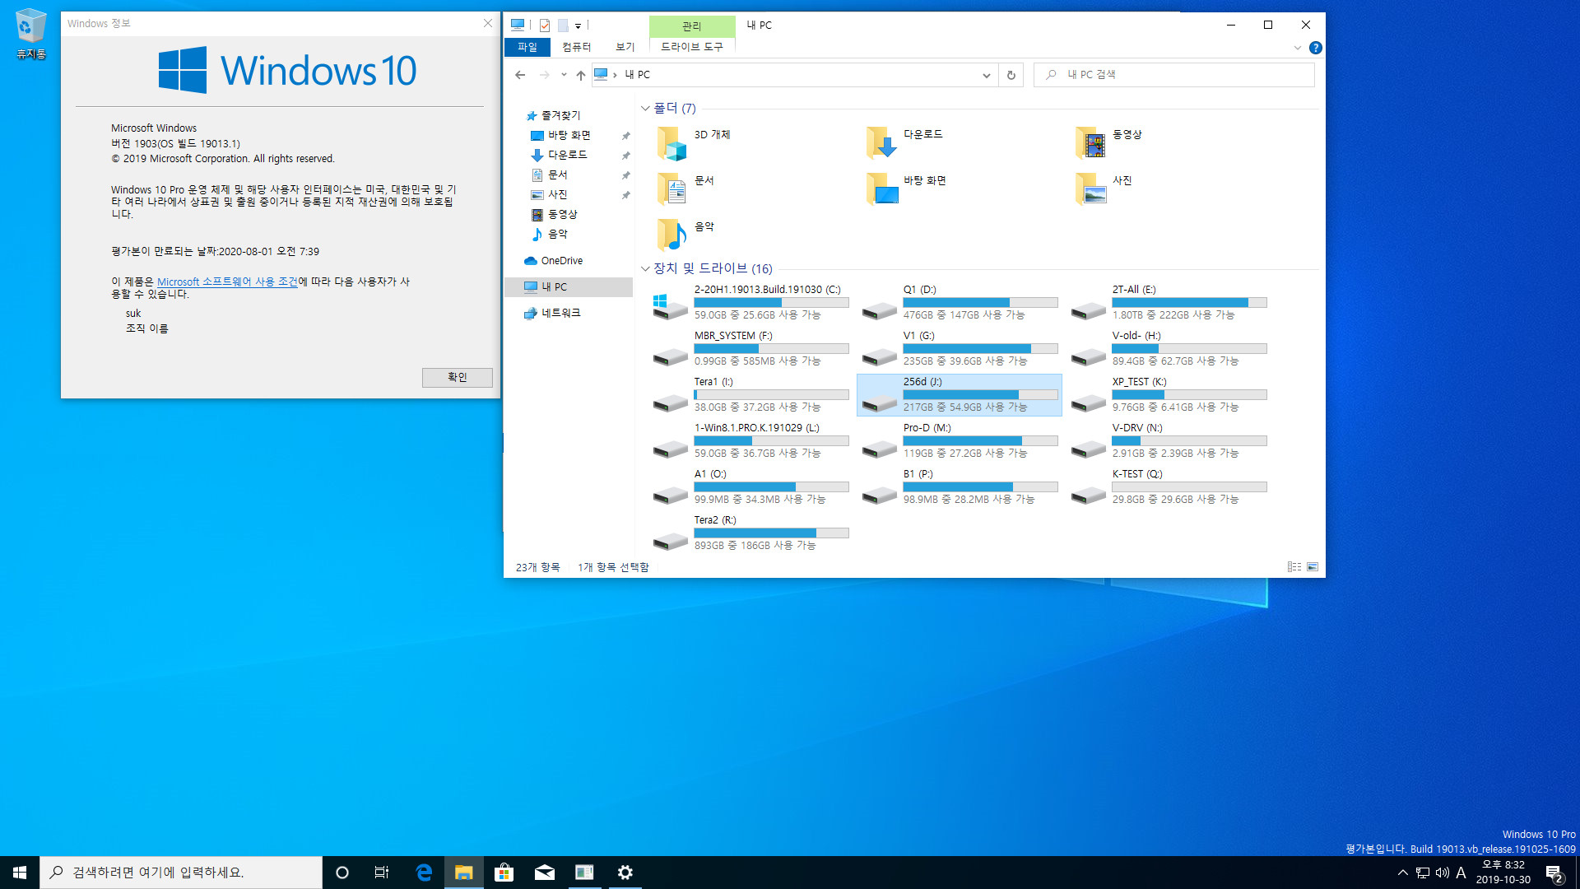The height and width of the screenshot is (889, 1580).
Task: Click the refresh button next to address bar
Action: [1011, 75]
